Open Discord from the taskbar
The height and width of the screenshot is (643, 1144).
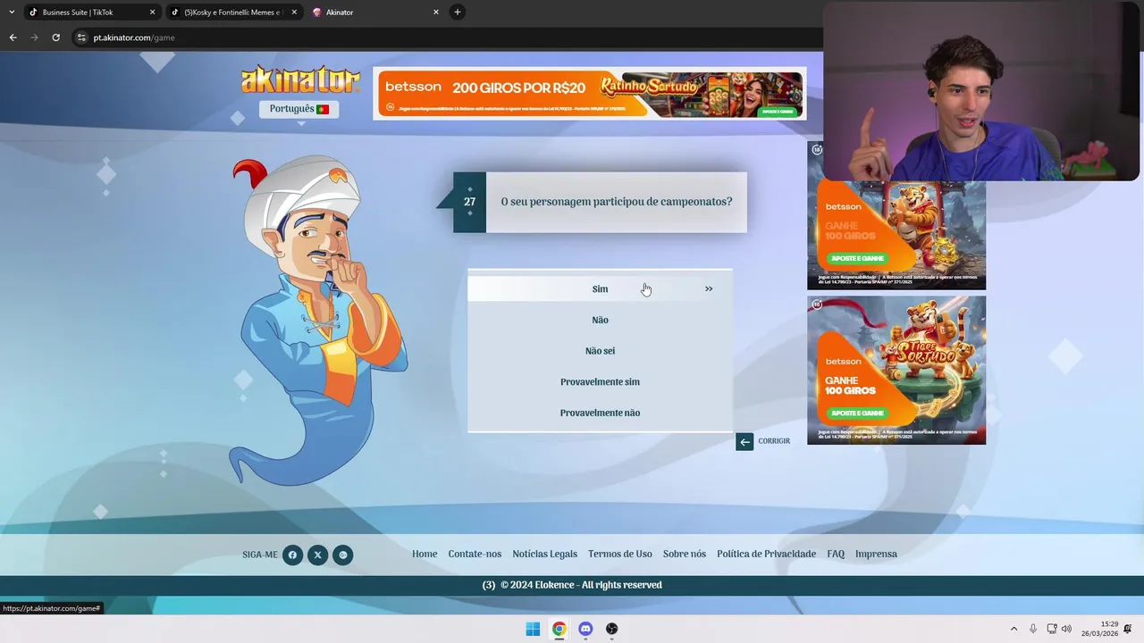(x=585, y=629)
